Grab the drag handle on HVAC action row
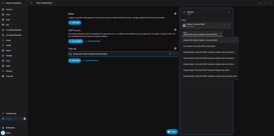The image size is (274, 136). [x=170, y=54]
